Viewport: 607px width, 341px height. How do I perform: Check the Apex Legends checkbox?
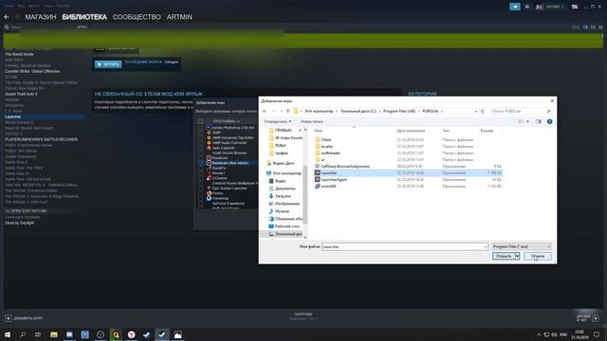(x=200, y=148)
